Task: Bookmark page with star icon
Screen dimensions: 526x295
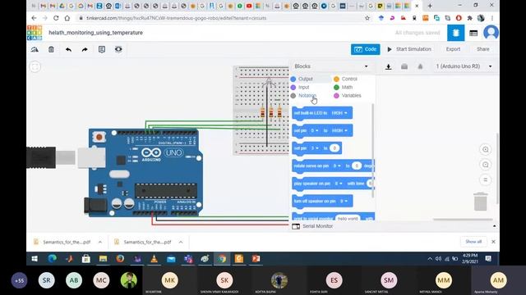Action: [x=367, y=18]
